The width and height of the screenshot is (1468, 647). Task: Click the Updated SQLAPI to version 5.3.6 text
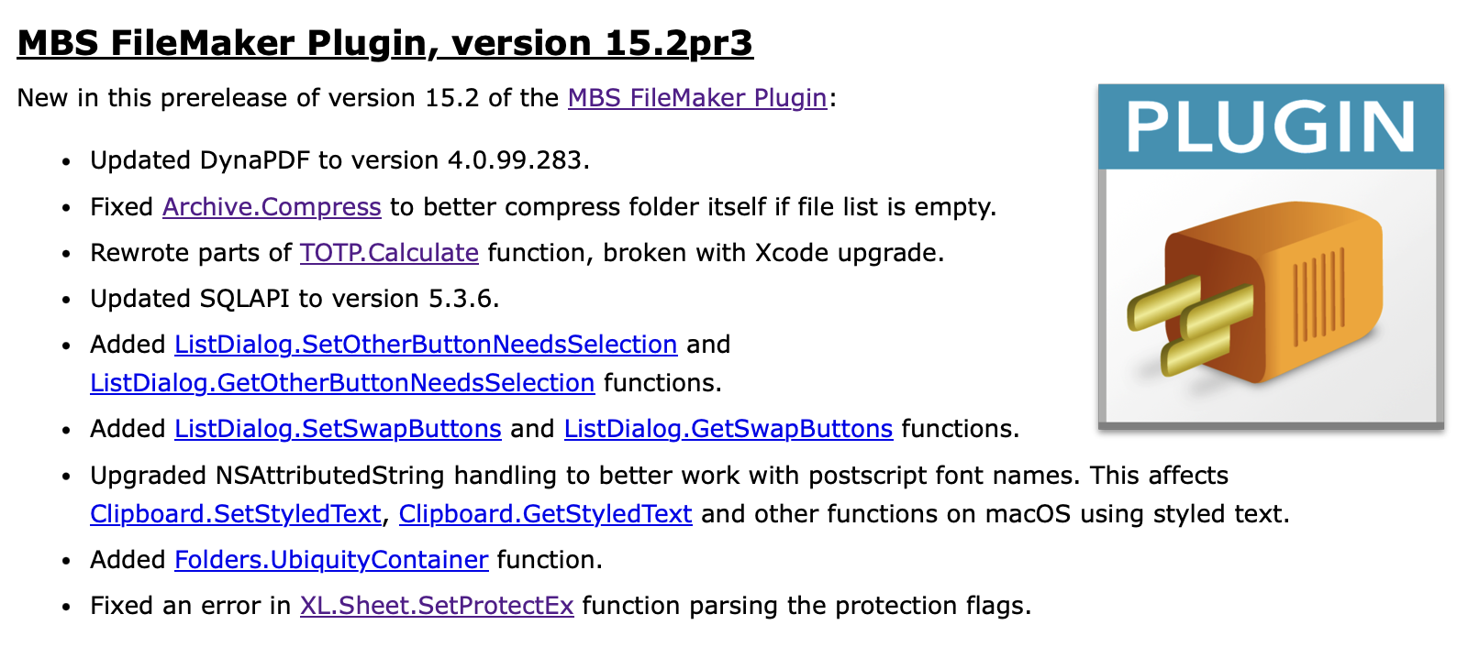(295, 299)
